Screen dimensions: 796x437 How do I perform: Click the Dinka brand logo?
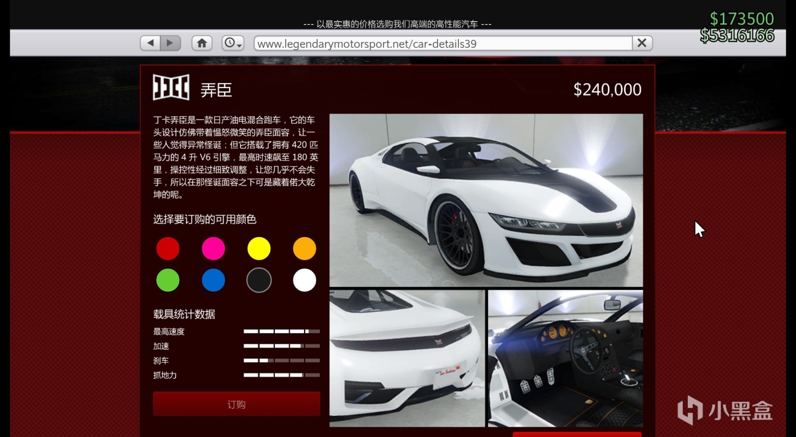(171, 87)
